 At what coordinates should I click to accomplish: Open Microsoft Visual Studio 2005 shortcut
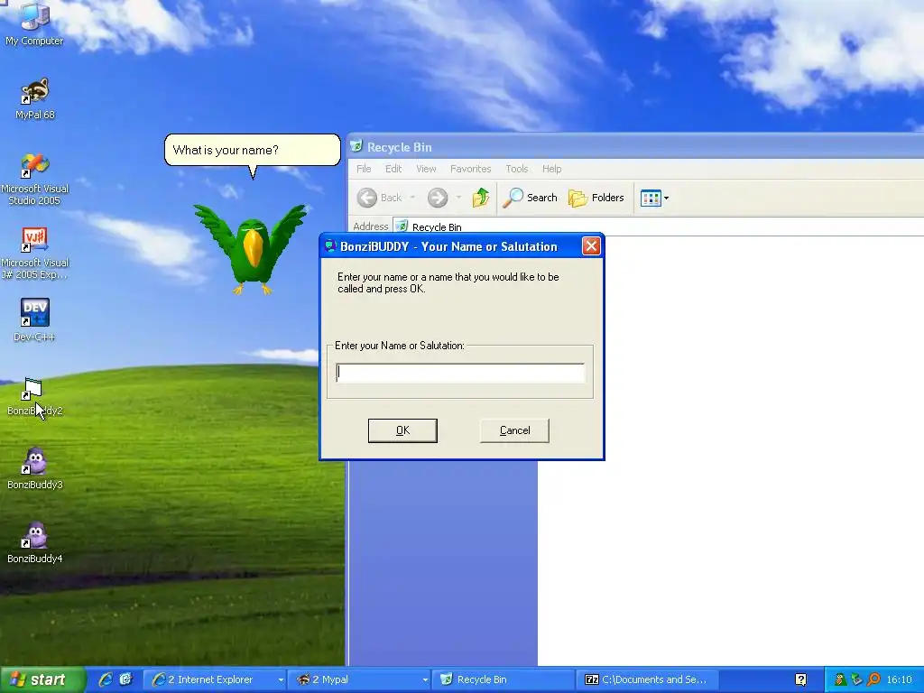point(34,180)
